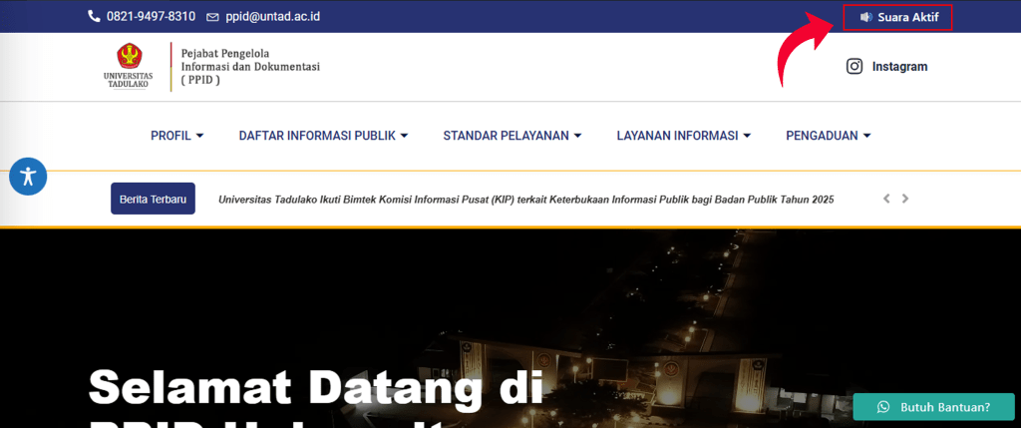Show previous news with left arrow

(x=886, y=199)
